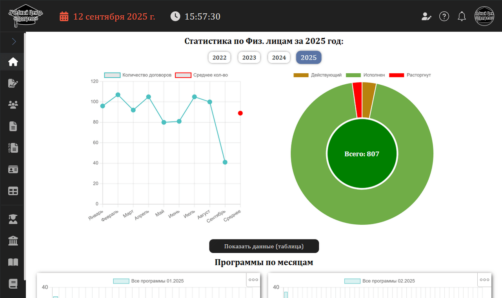Screen dimensions: 502x298
Task: Open the Home dashboard icon in sidebar
Action: (x=12, y=62)
